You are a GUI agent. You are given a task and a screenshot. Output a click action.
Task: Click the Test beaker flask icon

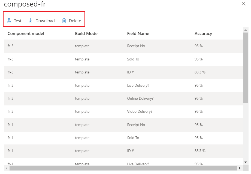click(x=9, y=21)
